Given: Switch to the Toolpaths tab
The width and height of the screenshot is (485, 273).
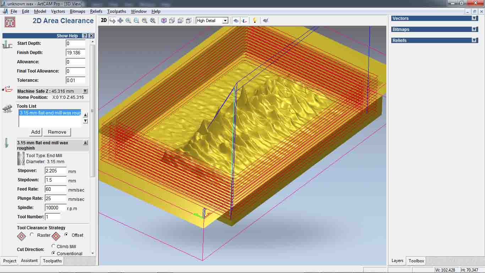Looking at the screenshot, I should [52, 261].
